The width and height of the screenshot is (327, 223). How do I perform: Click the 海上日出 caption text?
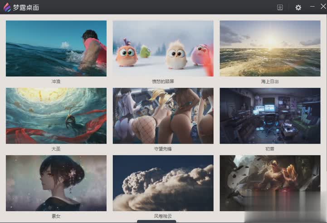coord(270,82)
